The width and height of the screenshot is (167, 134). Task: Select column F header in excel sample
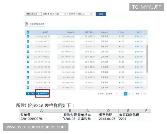(x=144, y=111)
